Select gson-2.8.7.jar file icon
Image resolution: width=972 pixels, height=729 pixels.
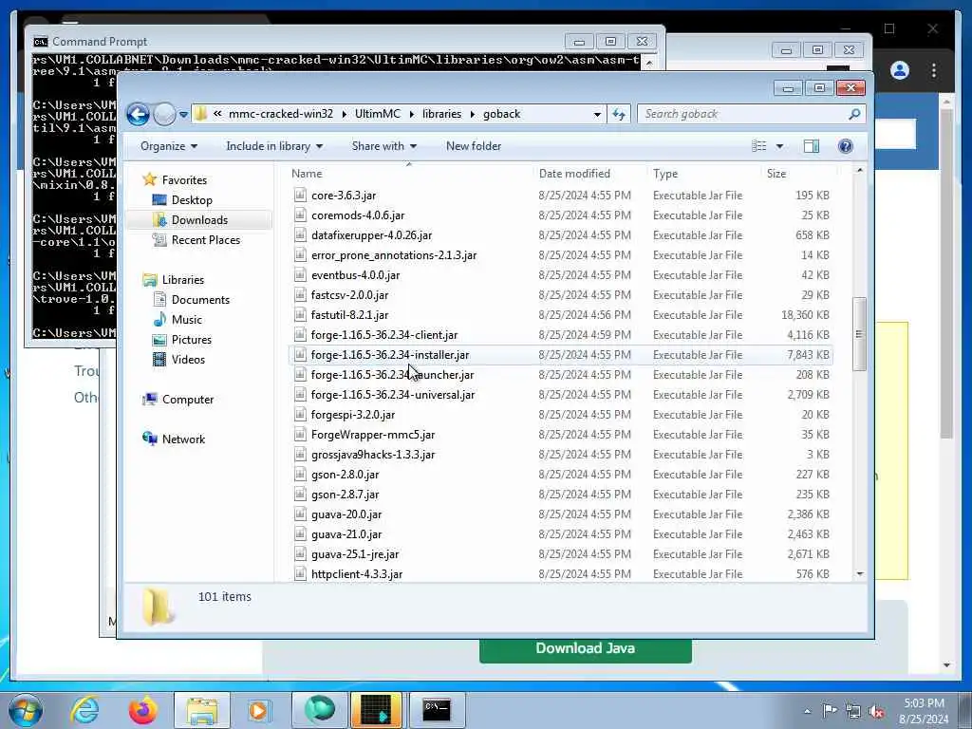300,495
